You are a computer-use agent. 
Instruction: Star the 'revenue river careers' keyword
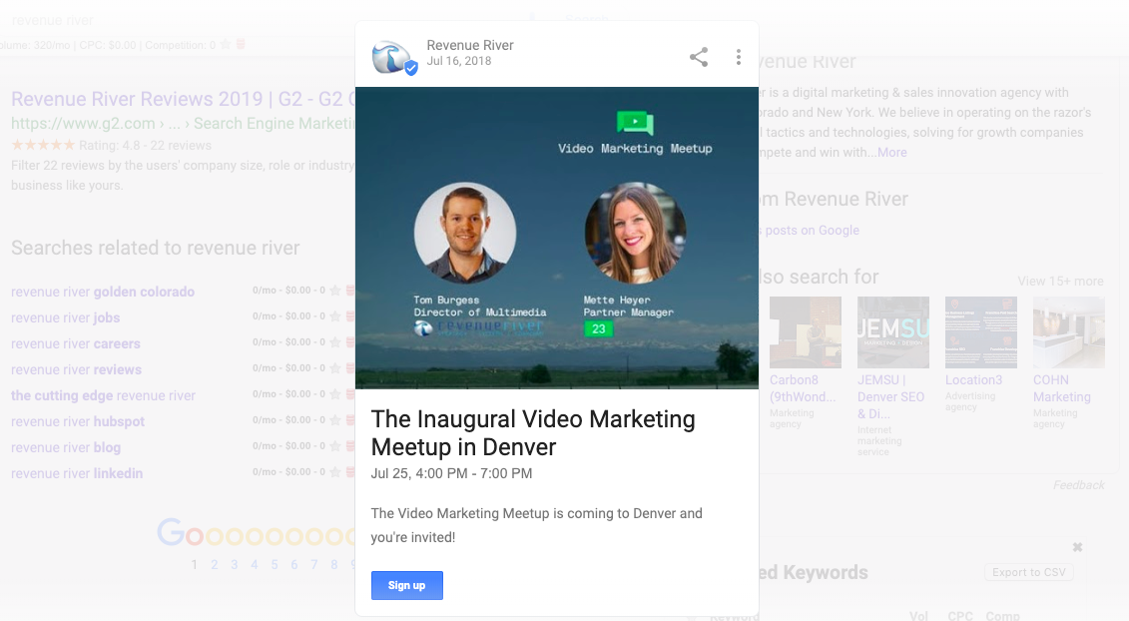(x=334, y=342)
